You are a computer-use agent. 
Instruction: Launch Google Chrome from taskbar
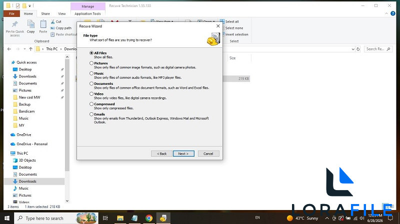click(x=149, y=218)
